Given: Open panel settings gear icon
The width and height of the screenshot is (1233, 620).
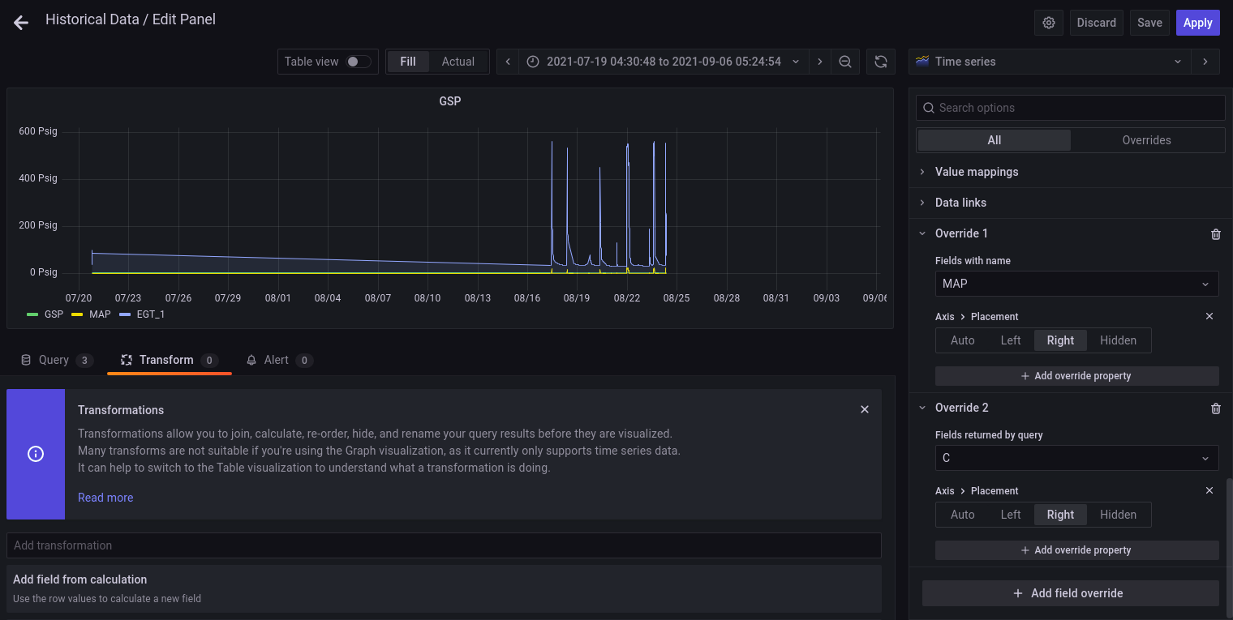Looking at the screenshot, I should (1049, 23).
